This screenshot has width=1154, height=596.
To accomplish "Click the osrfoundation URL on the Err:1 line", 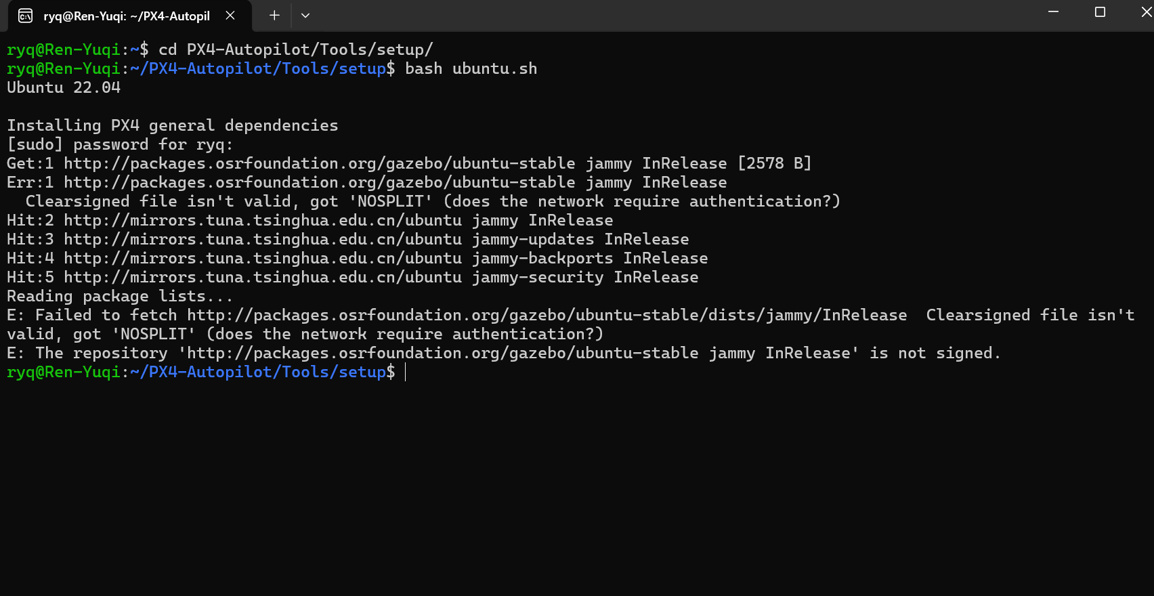I will click(x=319, y=182).
